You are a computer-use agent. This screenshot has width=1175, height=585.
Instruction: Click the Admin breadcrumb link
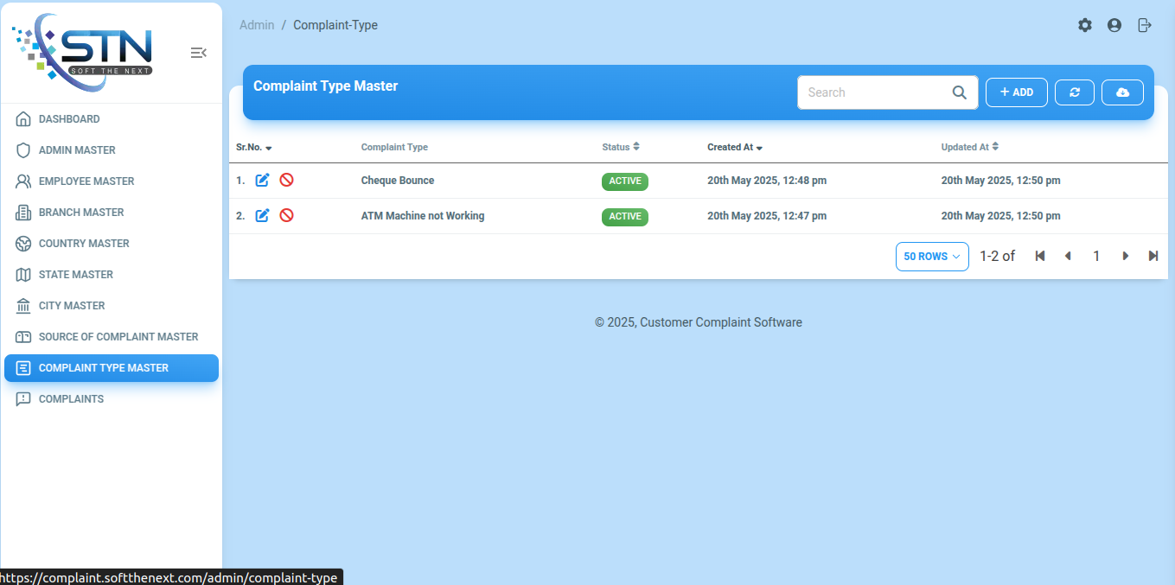[x=257, y=25]
